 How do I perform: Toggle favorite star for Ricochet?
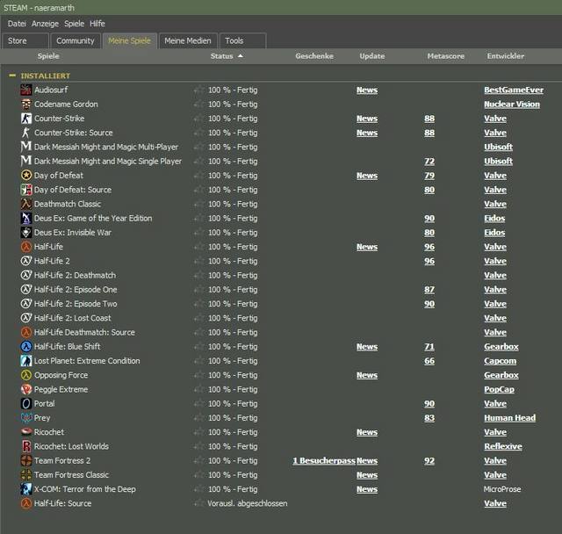pos(199,432)
